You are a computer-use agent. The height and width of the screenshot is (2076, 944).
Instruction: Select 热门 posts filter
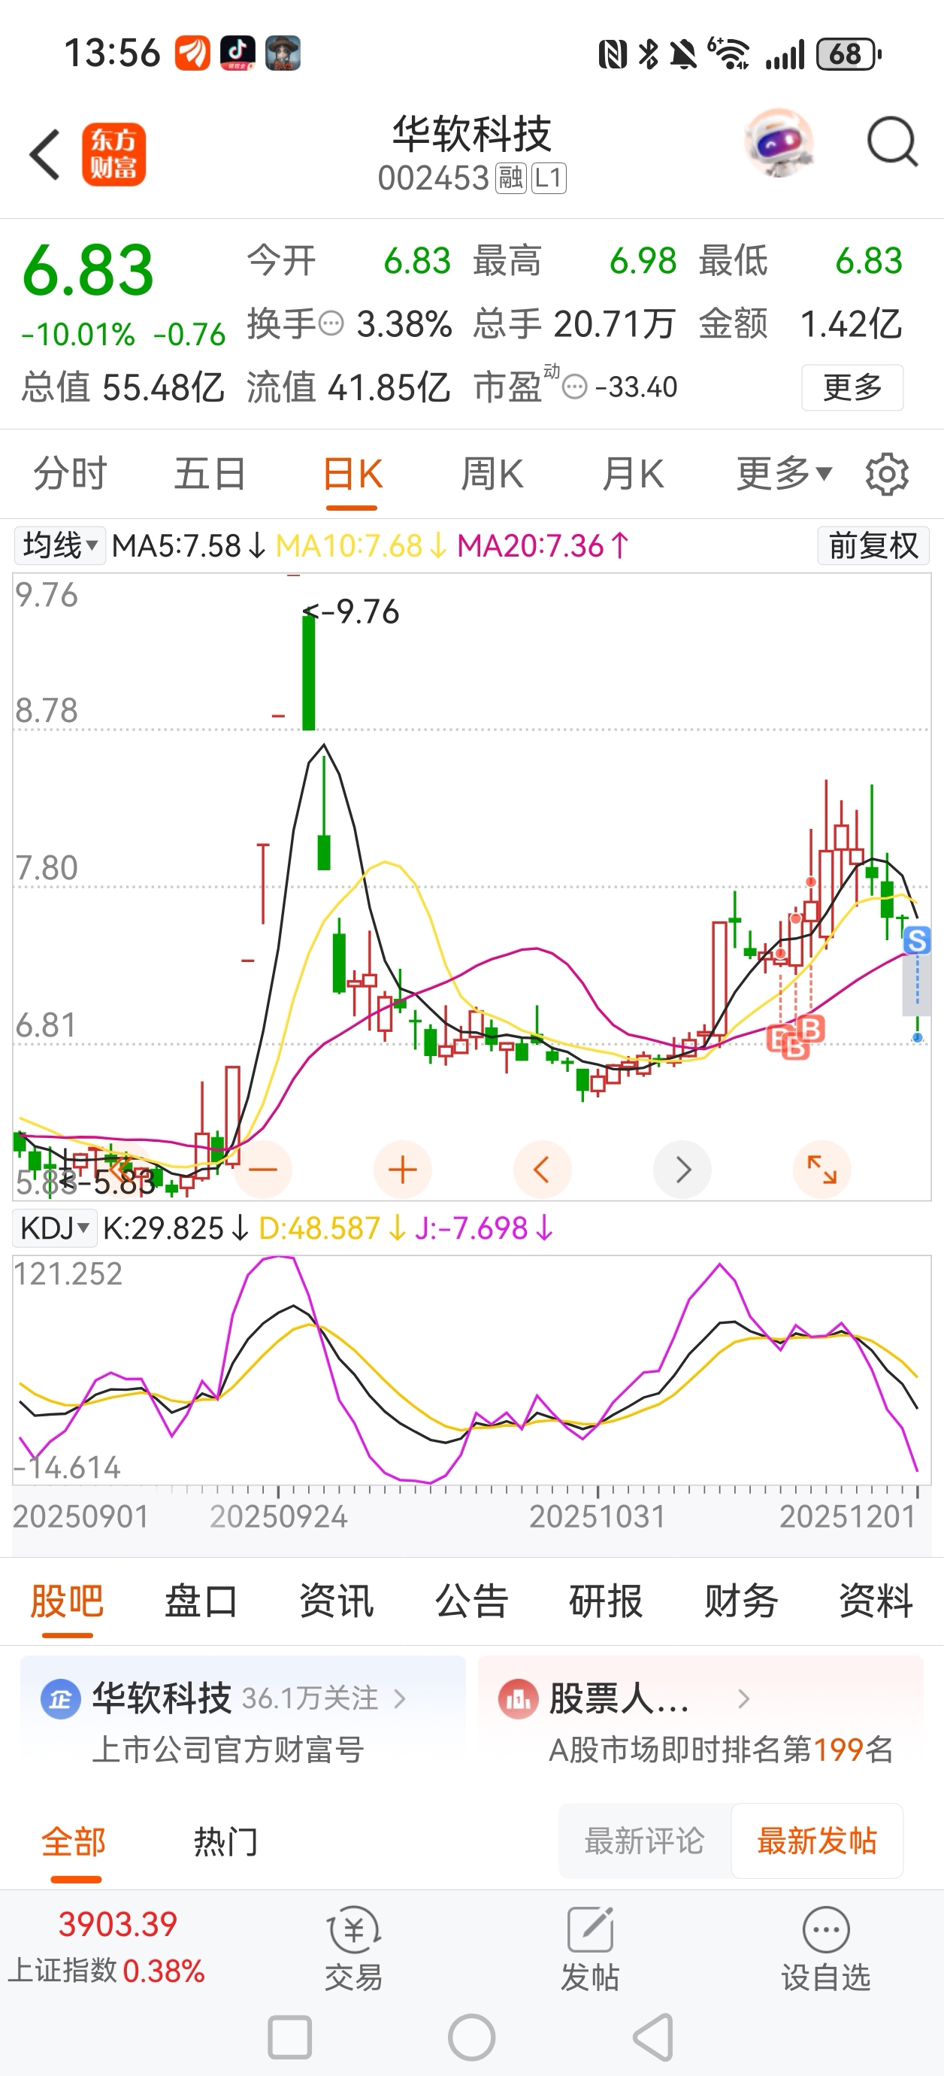tap(226, 1841)
